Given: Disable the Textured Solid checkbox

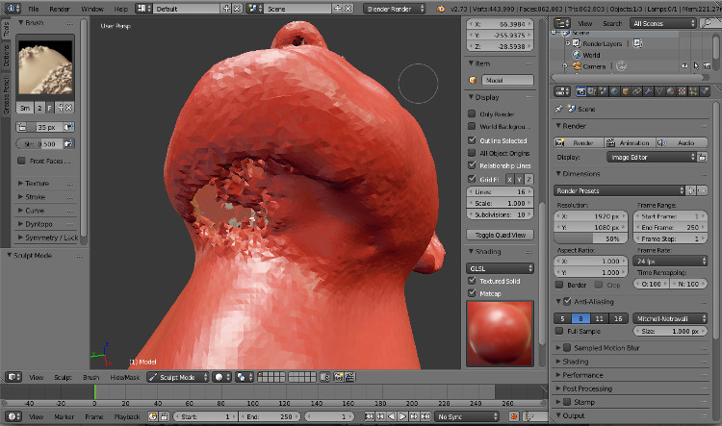Looking at the screenshot, I should pos(472,281).
